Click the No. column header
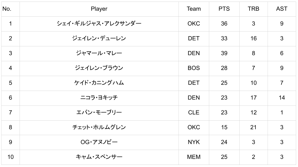Image resolution: width=298 pixels, height=167 pixels. 7,9
